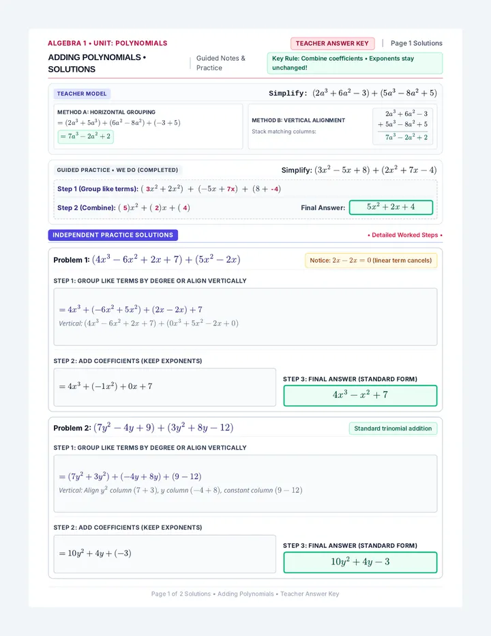Click Problem 1 Step 1 heading

(x=150, y=280)
